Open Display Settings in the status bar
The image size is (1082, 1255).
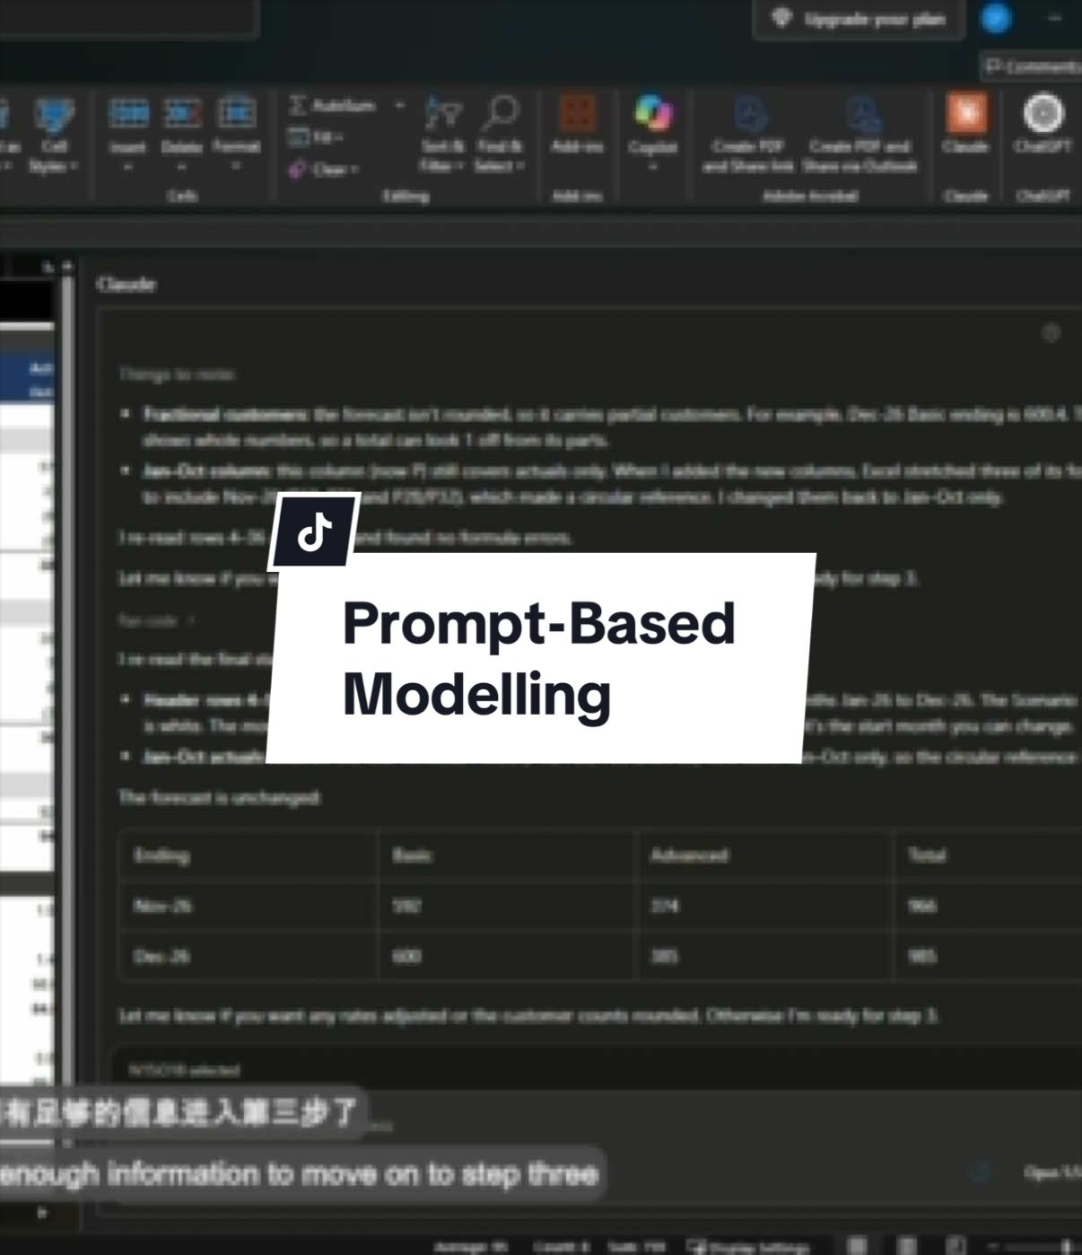(747, 1246)
